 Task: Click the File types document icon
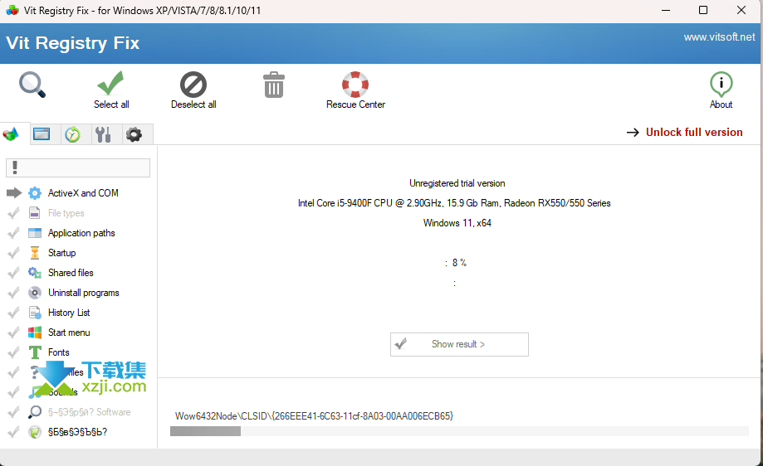coord(35,213)
